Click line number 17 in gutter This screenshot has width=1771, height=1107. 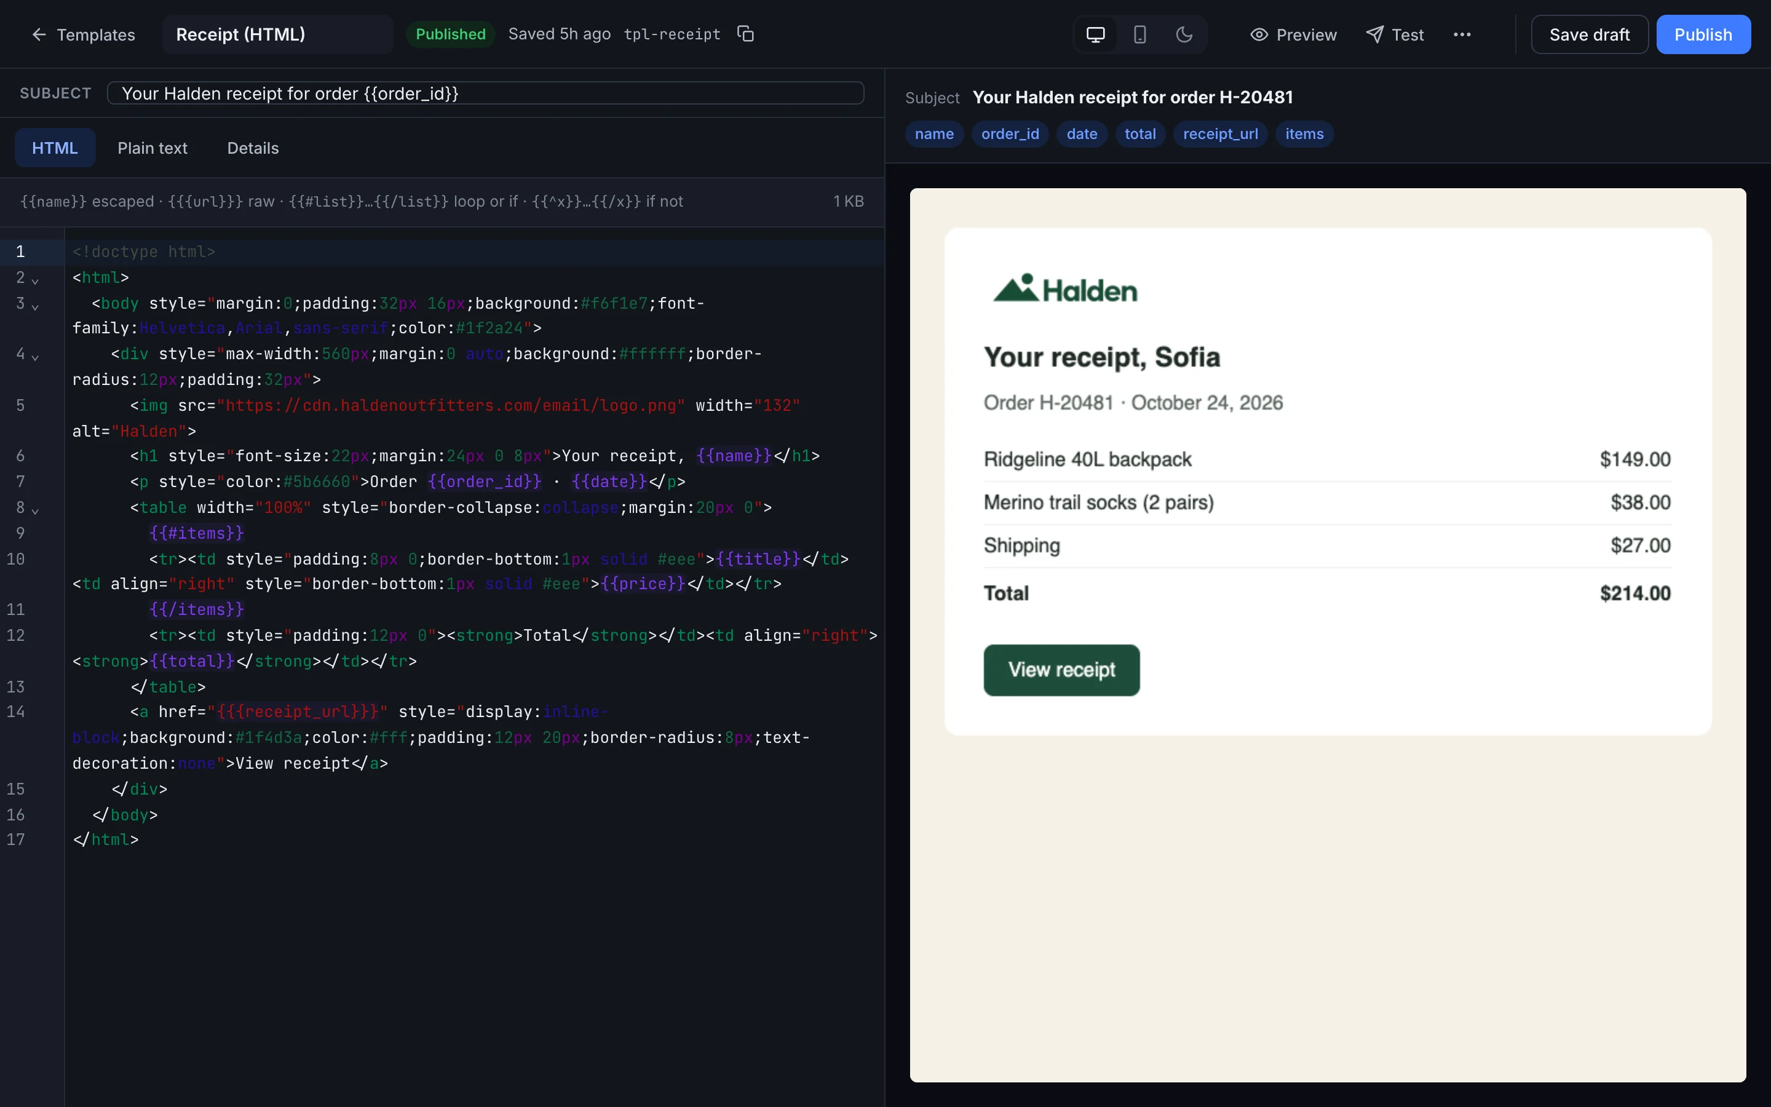[15, 839]
